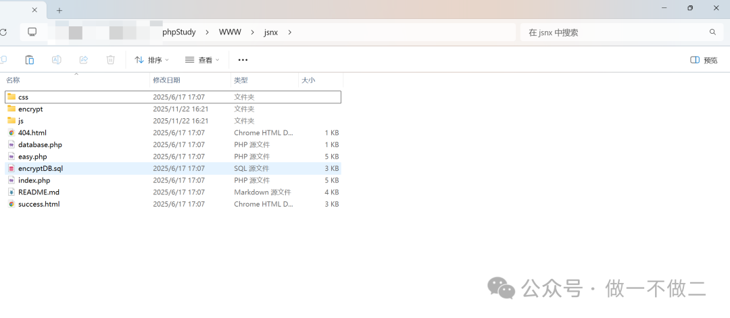Click jsnx in the breadcrumb path
The width and height of the screenshot is (730, 318).
271,32
